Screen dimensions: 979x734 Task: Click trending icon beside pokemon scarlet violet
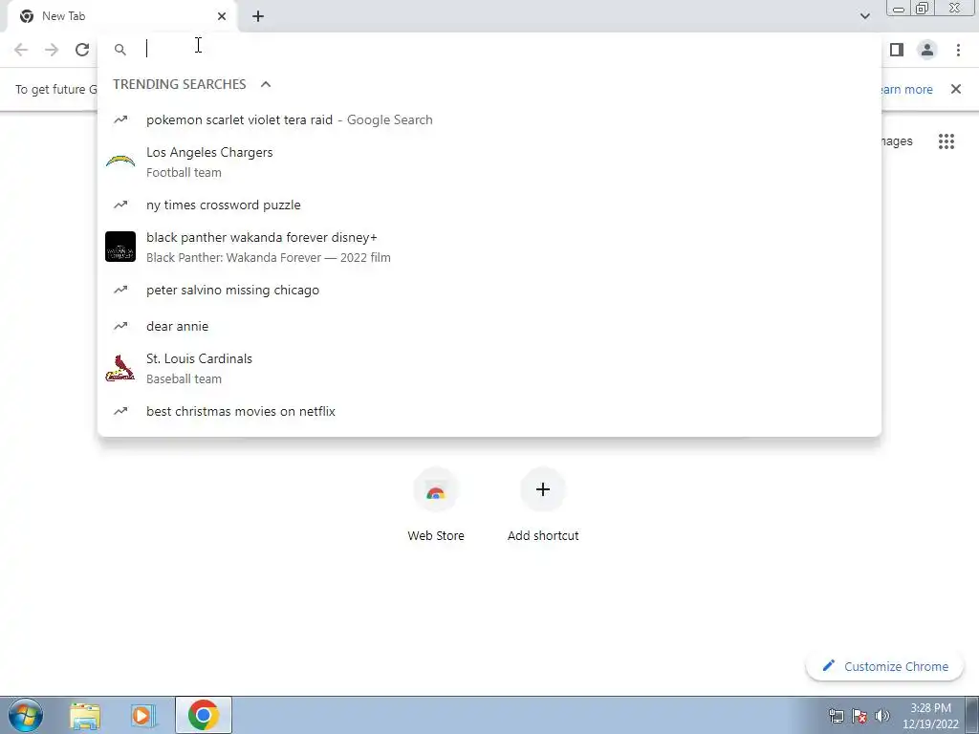point(120,119)
